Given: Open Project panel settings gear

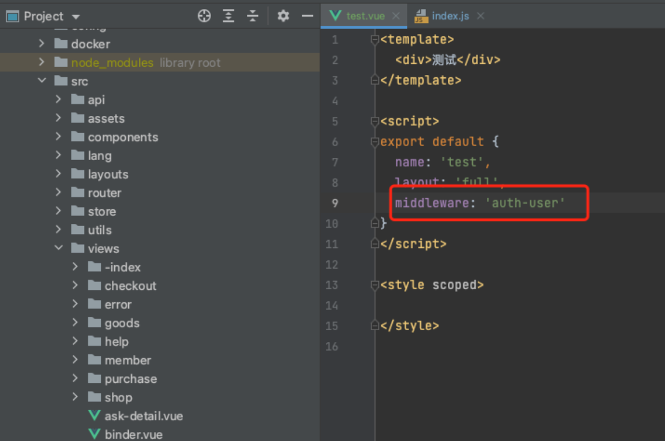Looking at the screenshot, I should pos(283,16).
